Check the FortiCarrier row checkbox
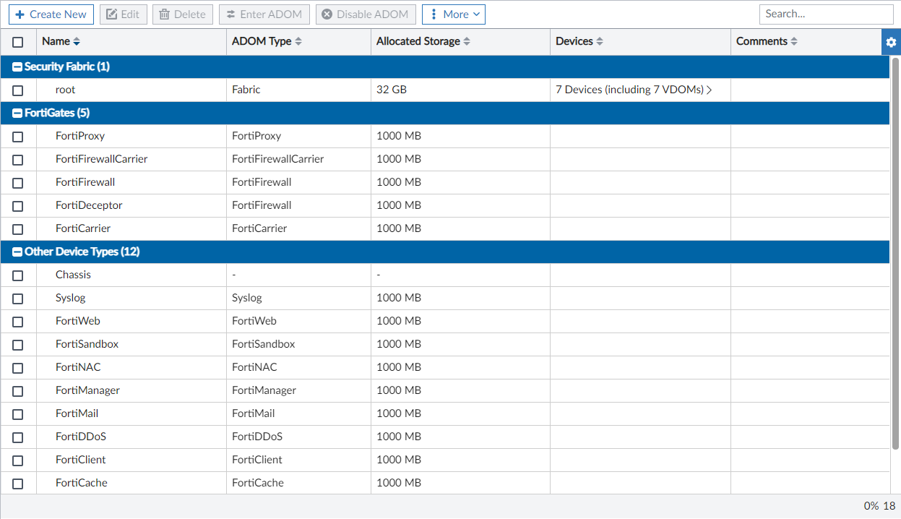This screenshot has width=901, height=519. (x=18, y=229)
